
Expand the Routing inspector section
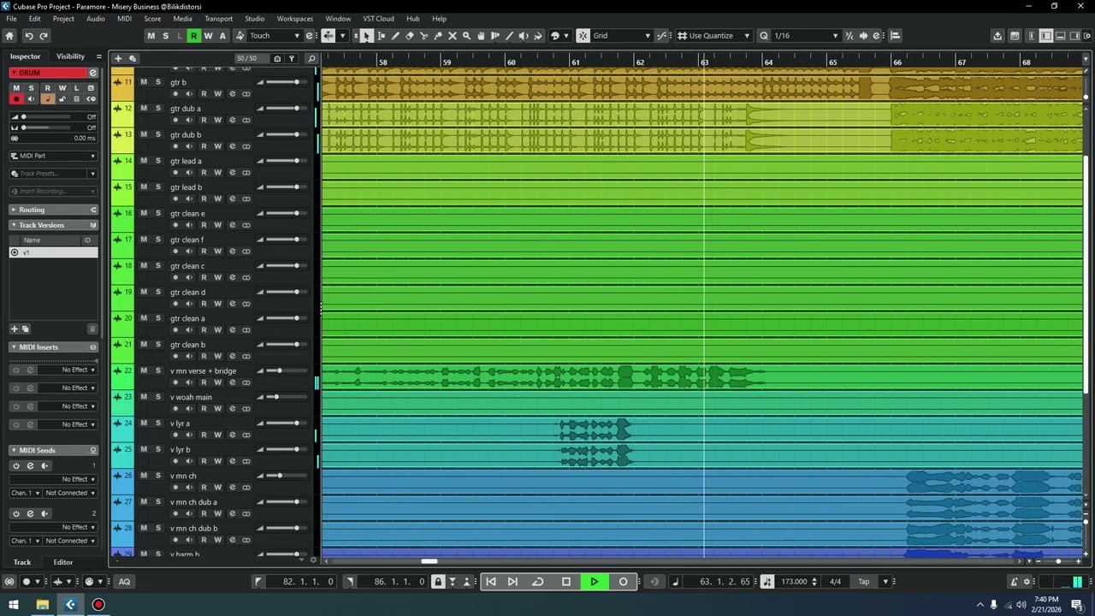tap(53, 210)
